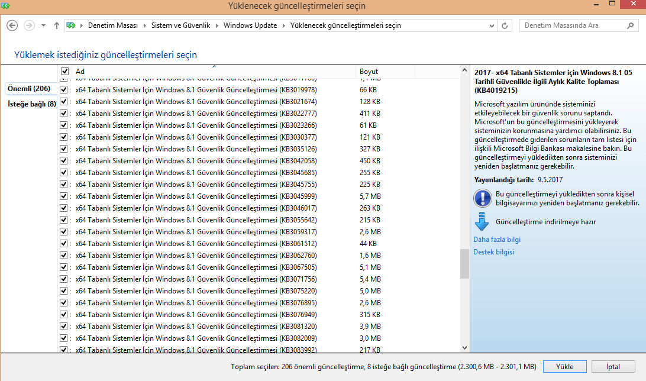Expand chevron after Denetim Masası breadcrumb

click(144, 25)
